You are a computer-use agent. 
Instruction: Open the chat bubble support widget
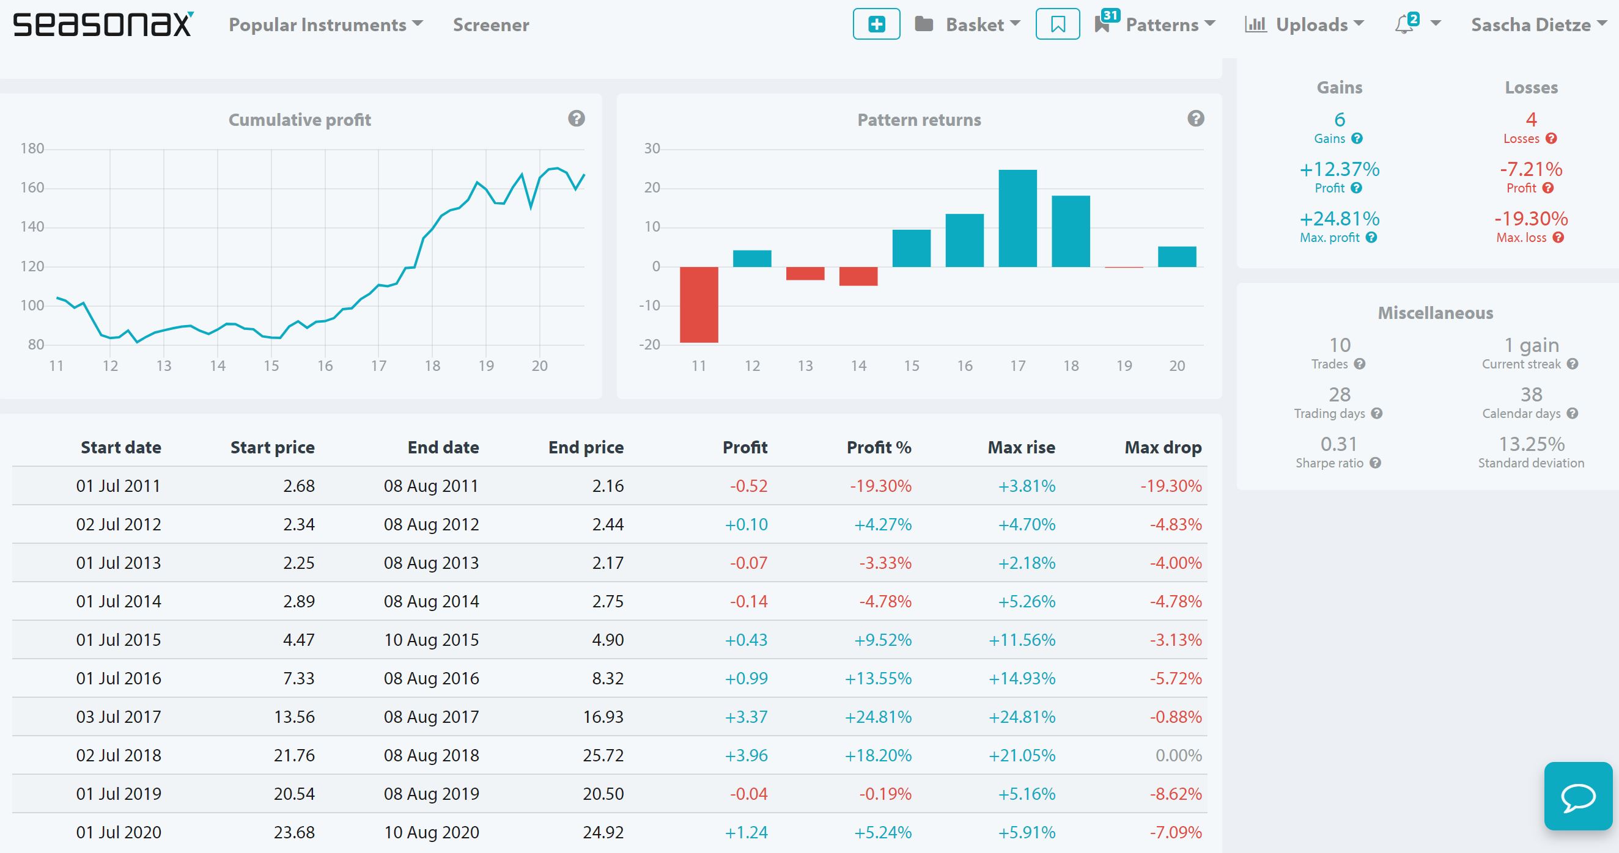[x=1577, y=796]
